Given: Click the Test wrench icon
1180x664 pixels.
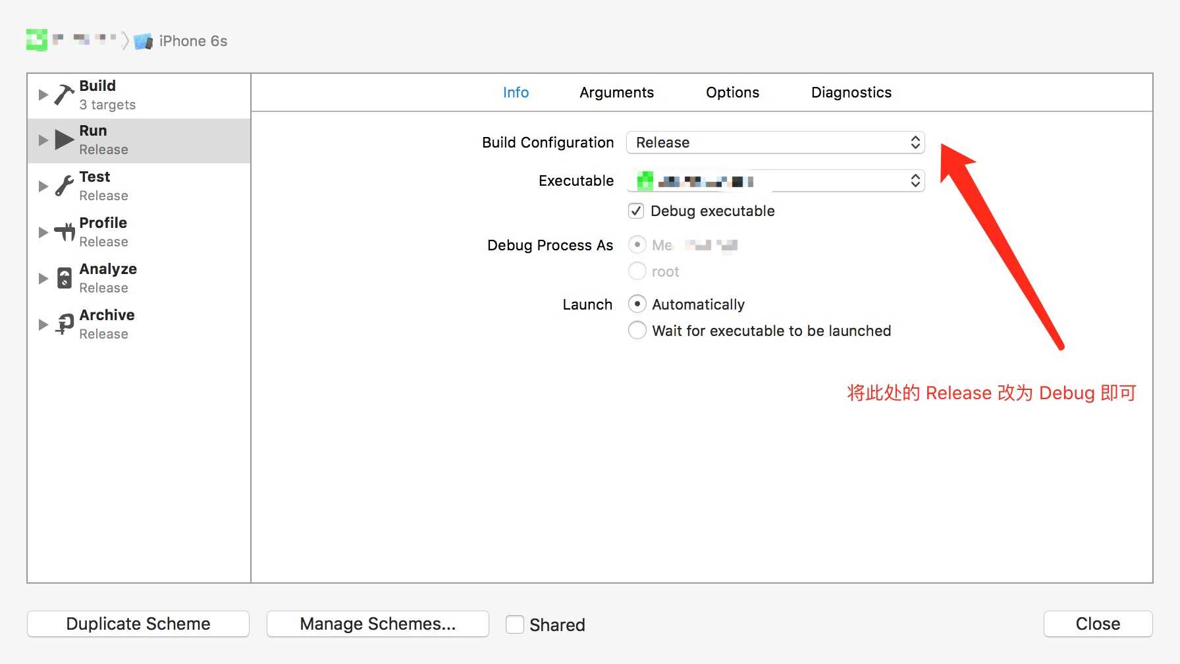Looking at the screenshot, I should [x=64, y=186].
